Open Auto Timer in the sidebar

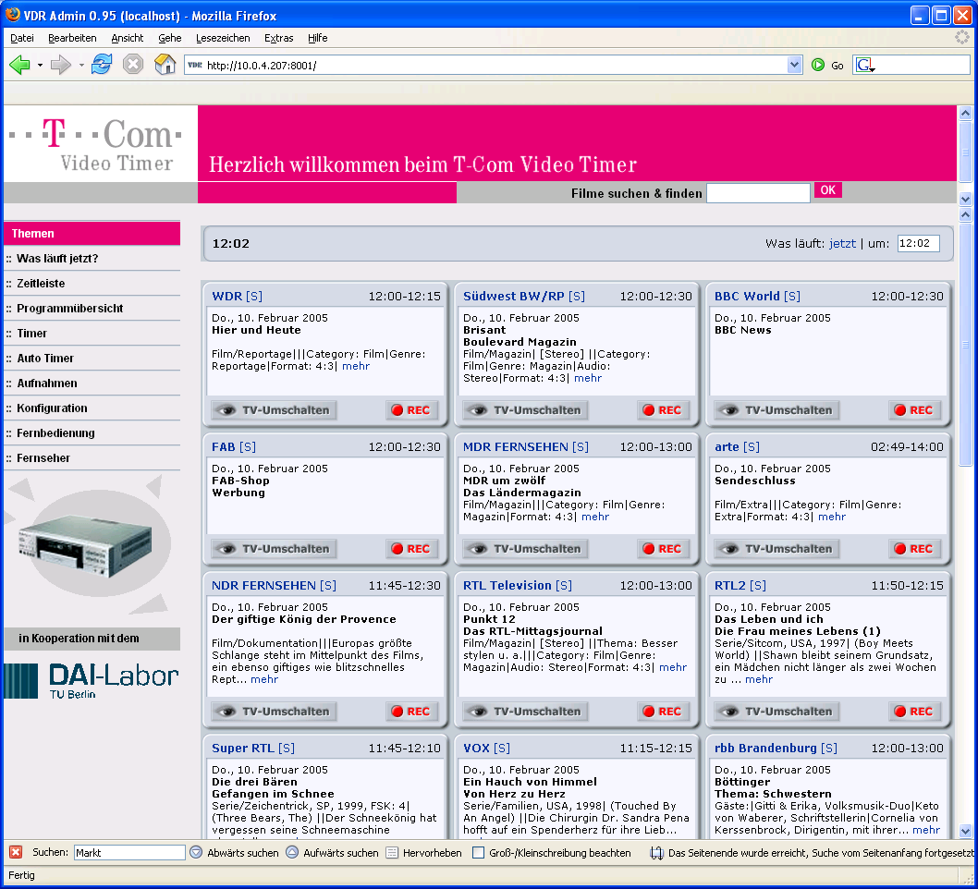tap(45, 358)
